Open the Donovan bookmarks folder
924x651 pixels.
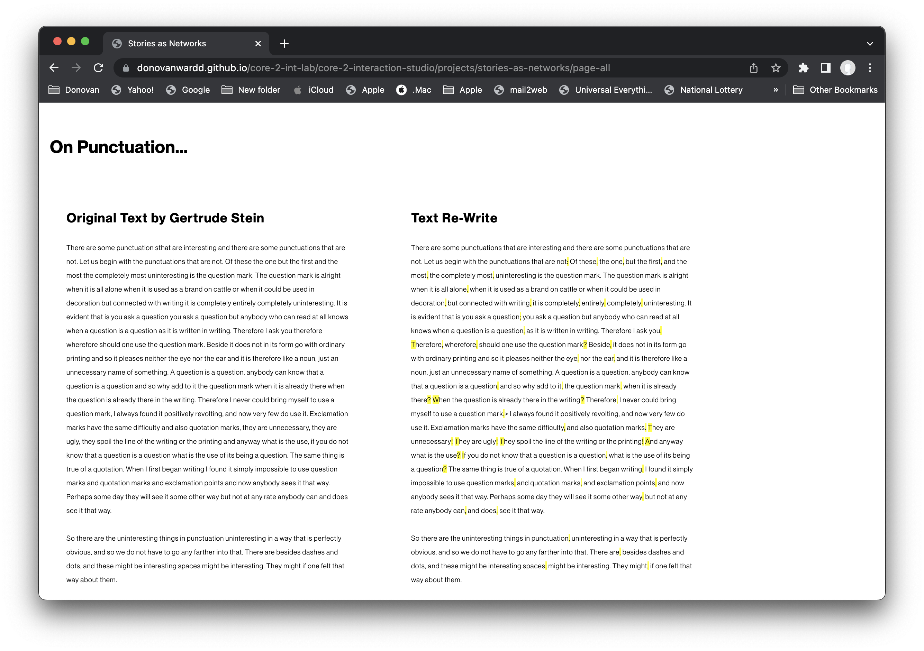coord(74,90)
